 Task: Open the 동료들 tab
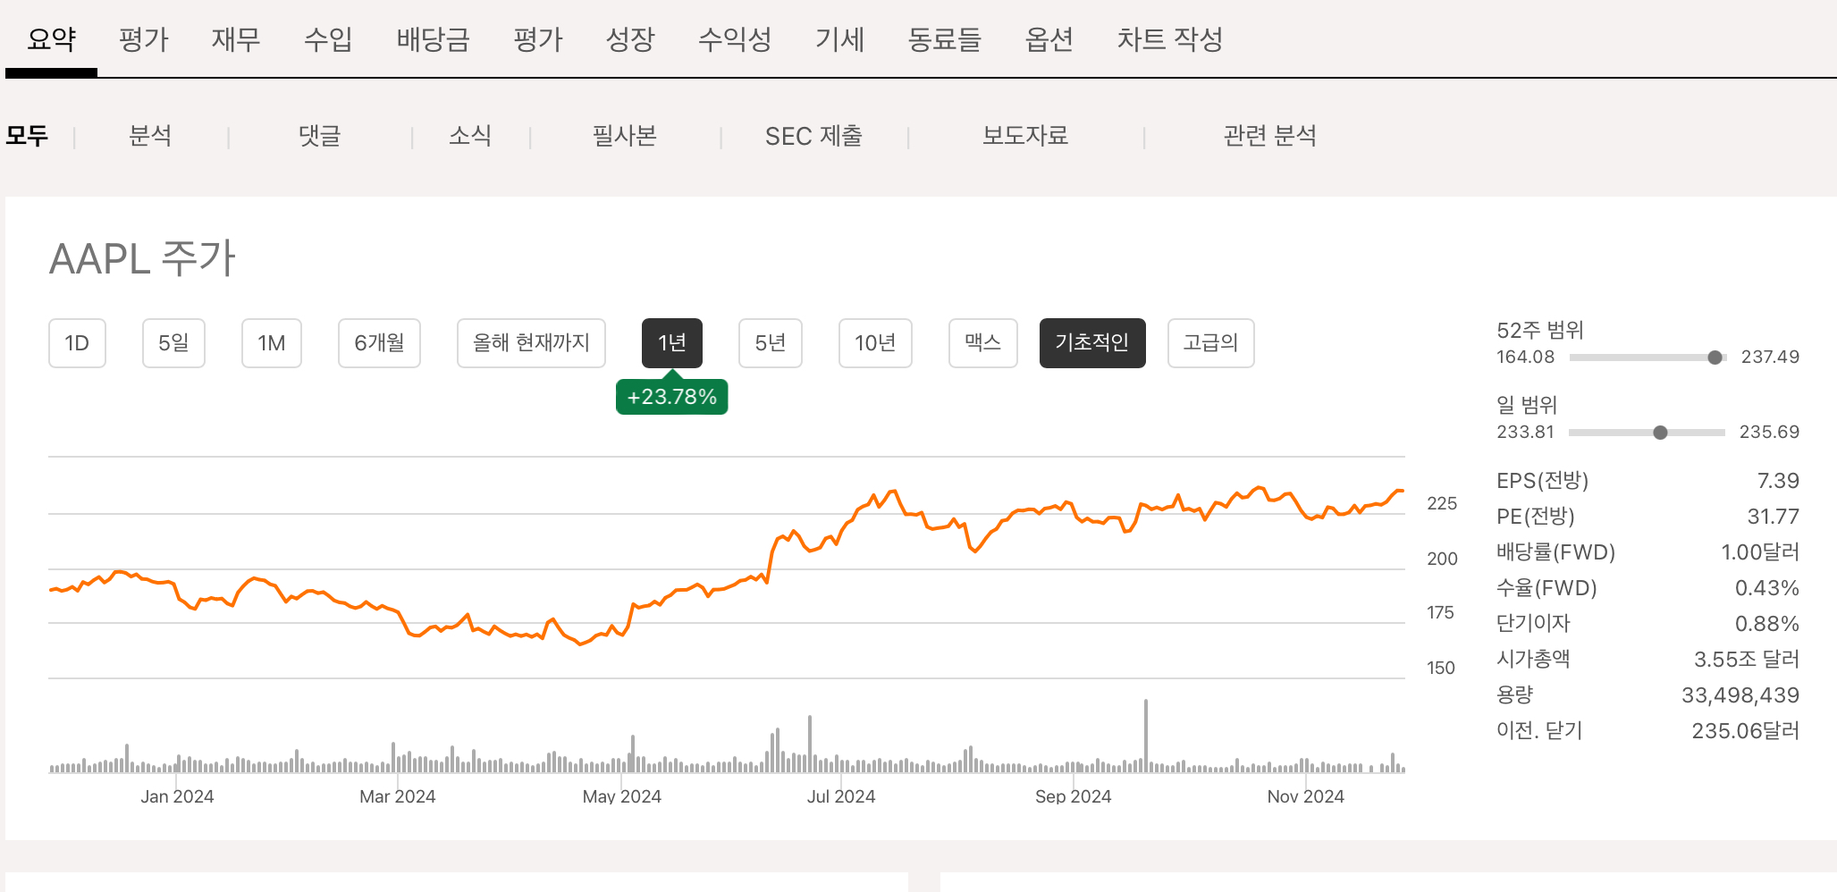944,39
